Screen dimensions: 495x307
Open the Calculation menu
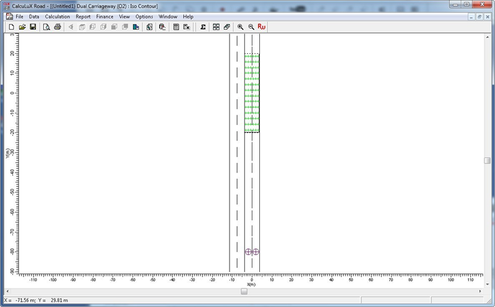pos(58,17)
